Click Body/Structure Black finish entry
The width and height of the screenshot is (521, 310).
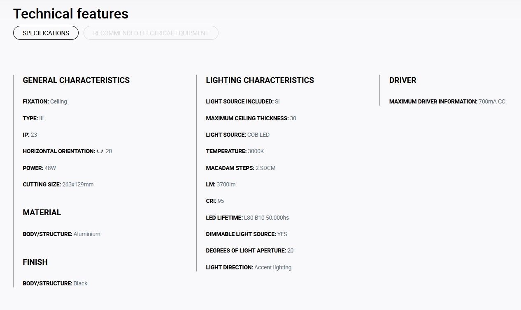(55, 283)
